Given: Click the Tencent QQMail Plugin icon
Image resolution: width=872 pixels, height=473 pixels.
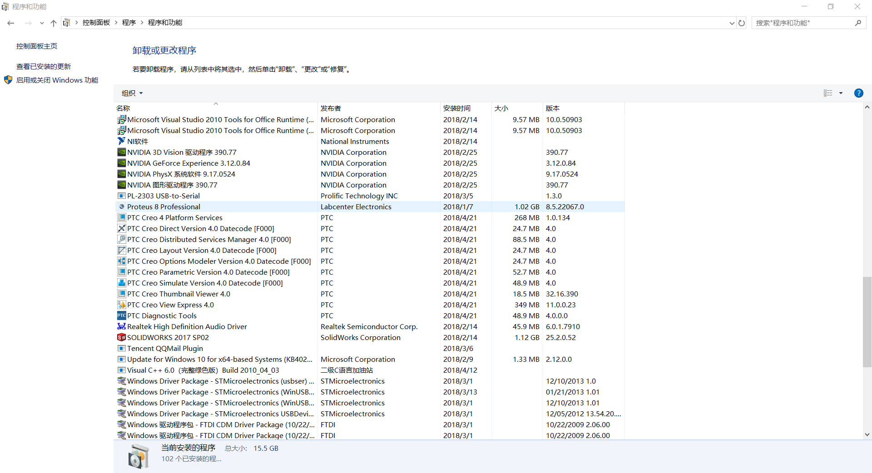Looking at the screenshot, I should [121, 348].
